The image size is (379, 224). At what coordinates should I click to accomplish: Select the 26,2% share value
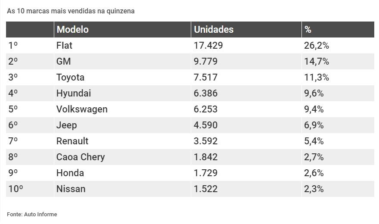click(317, 45)
